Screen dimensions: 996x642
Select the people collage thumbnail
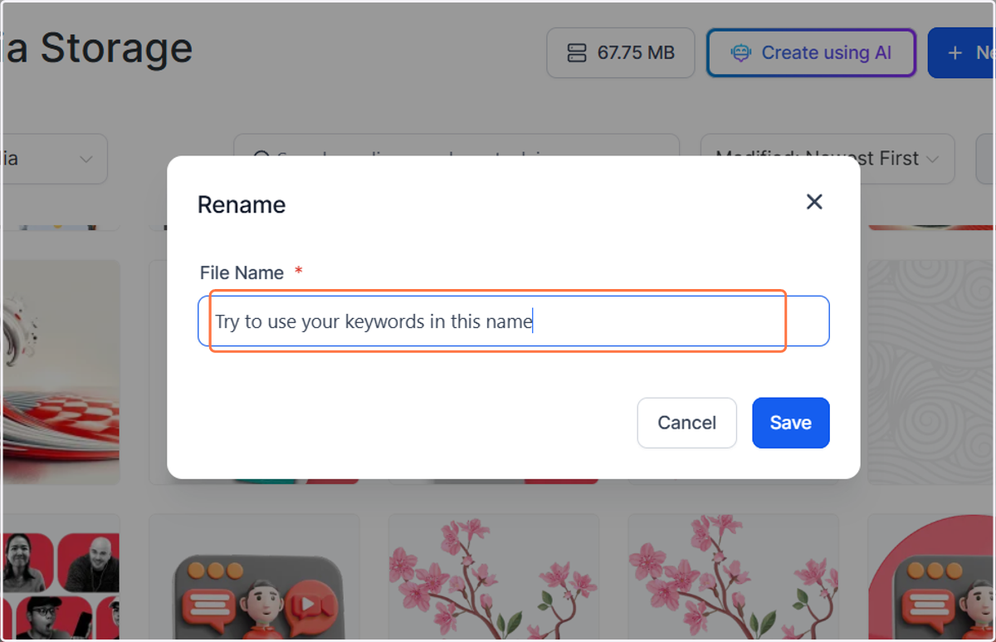(x=60, y=577)
